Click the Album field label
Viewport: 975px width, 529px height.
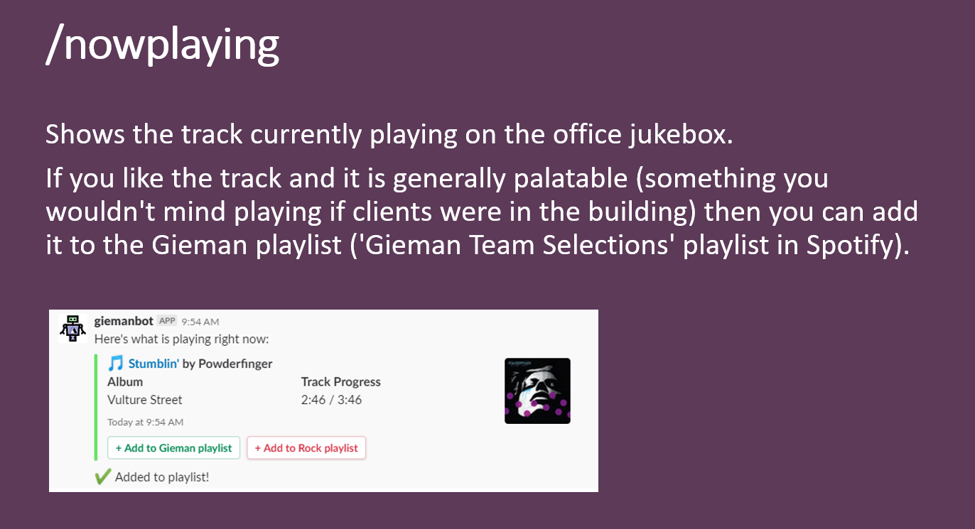coord(125,381)
